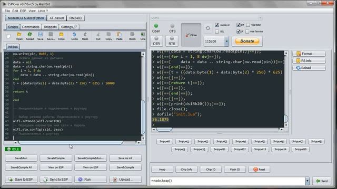Click the large Close serial port button
Image resolution: width=337 pixels, height=189 pixels.
pos(191,35)
